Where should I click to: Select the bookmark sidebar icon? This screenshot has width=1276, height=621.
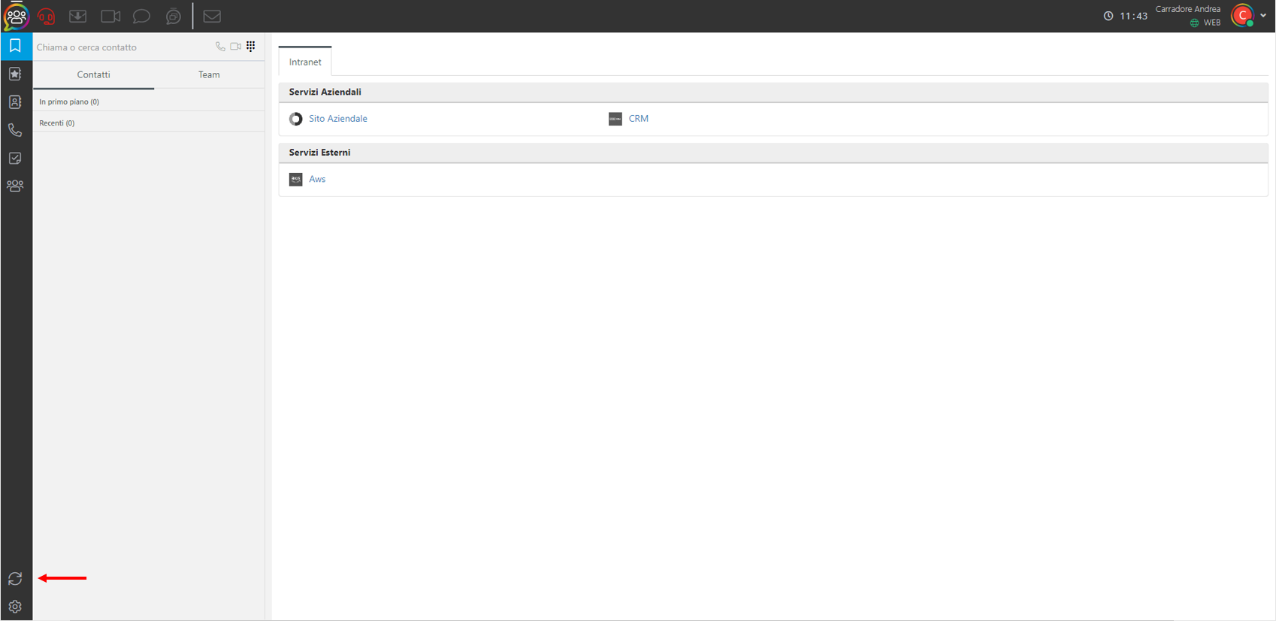(15, 46)
